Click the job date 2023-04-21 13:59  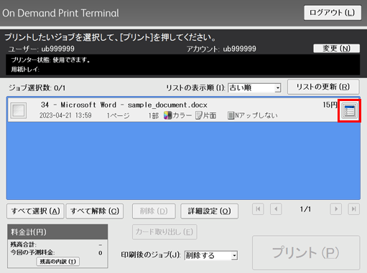(x=65, y=115)
